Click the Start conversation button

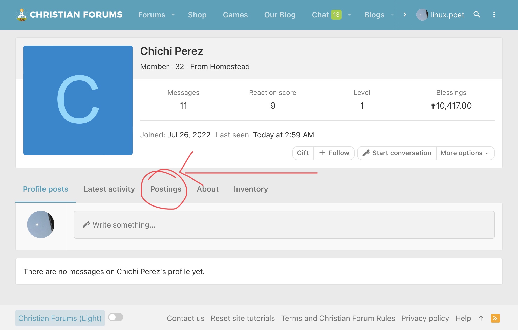coord(397,153)
